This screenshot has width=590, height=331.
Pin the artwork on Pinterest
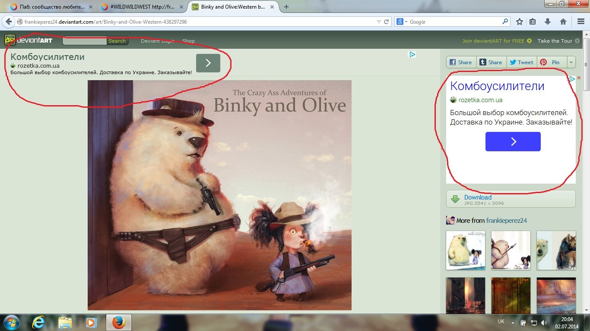coord(551,62)
